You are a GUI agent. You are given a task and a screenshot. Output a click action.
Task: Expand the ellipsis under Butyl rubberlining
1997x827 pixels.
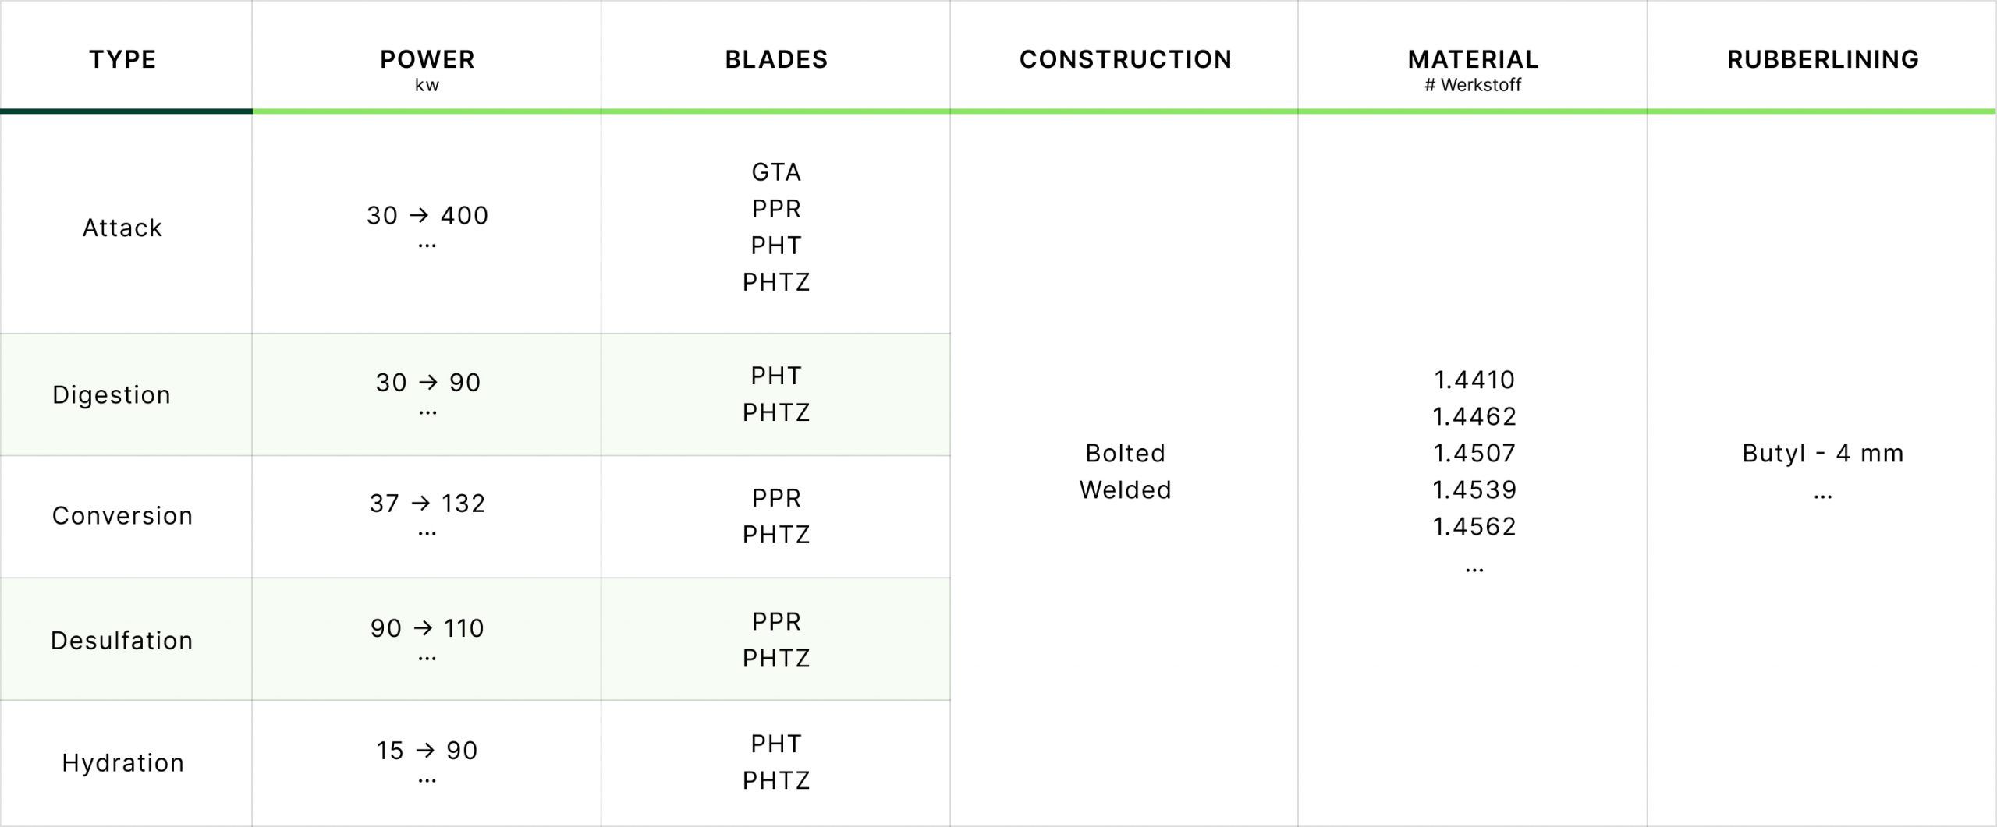[1822, 496]
